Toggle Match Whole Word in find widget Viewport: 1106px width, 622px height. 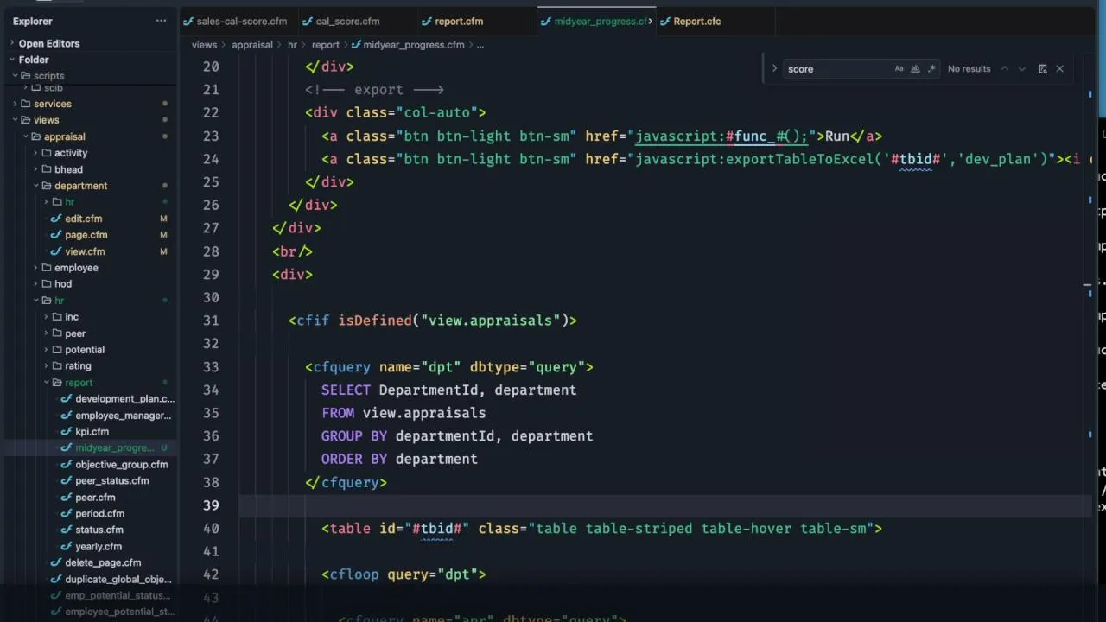[x=915, y=69]
